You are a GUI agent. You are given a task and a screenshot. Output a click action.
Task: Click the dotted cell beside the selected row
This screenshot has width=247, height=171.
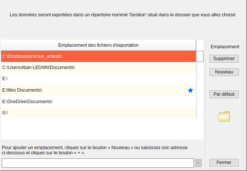[x=200, y=56]
